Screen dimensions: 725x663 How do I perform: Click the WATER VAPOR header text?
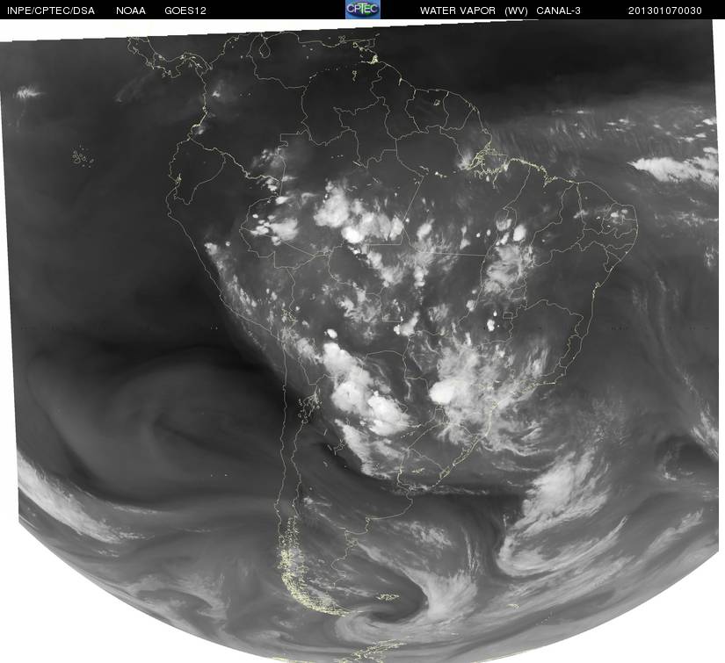[x=458, y=11]
